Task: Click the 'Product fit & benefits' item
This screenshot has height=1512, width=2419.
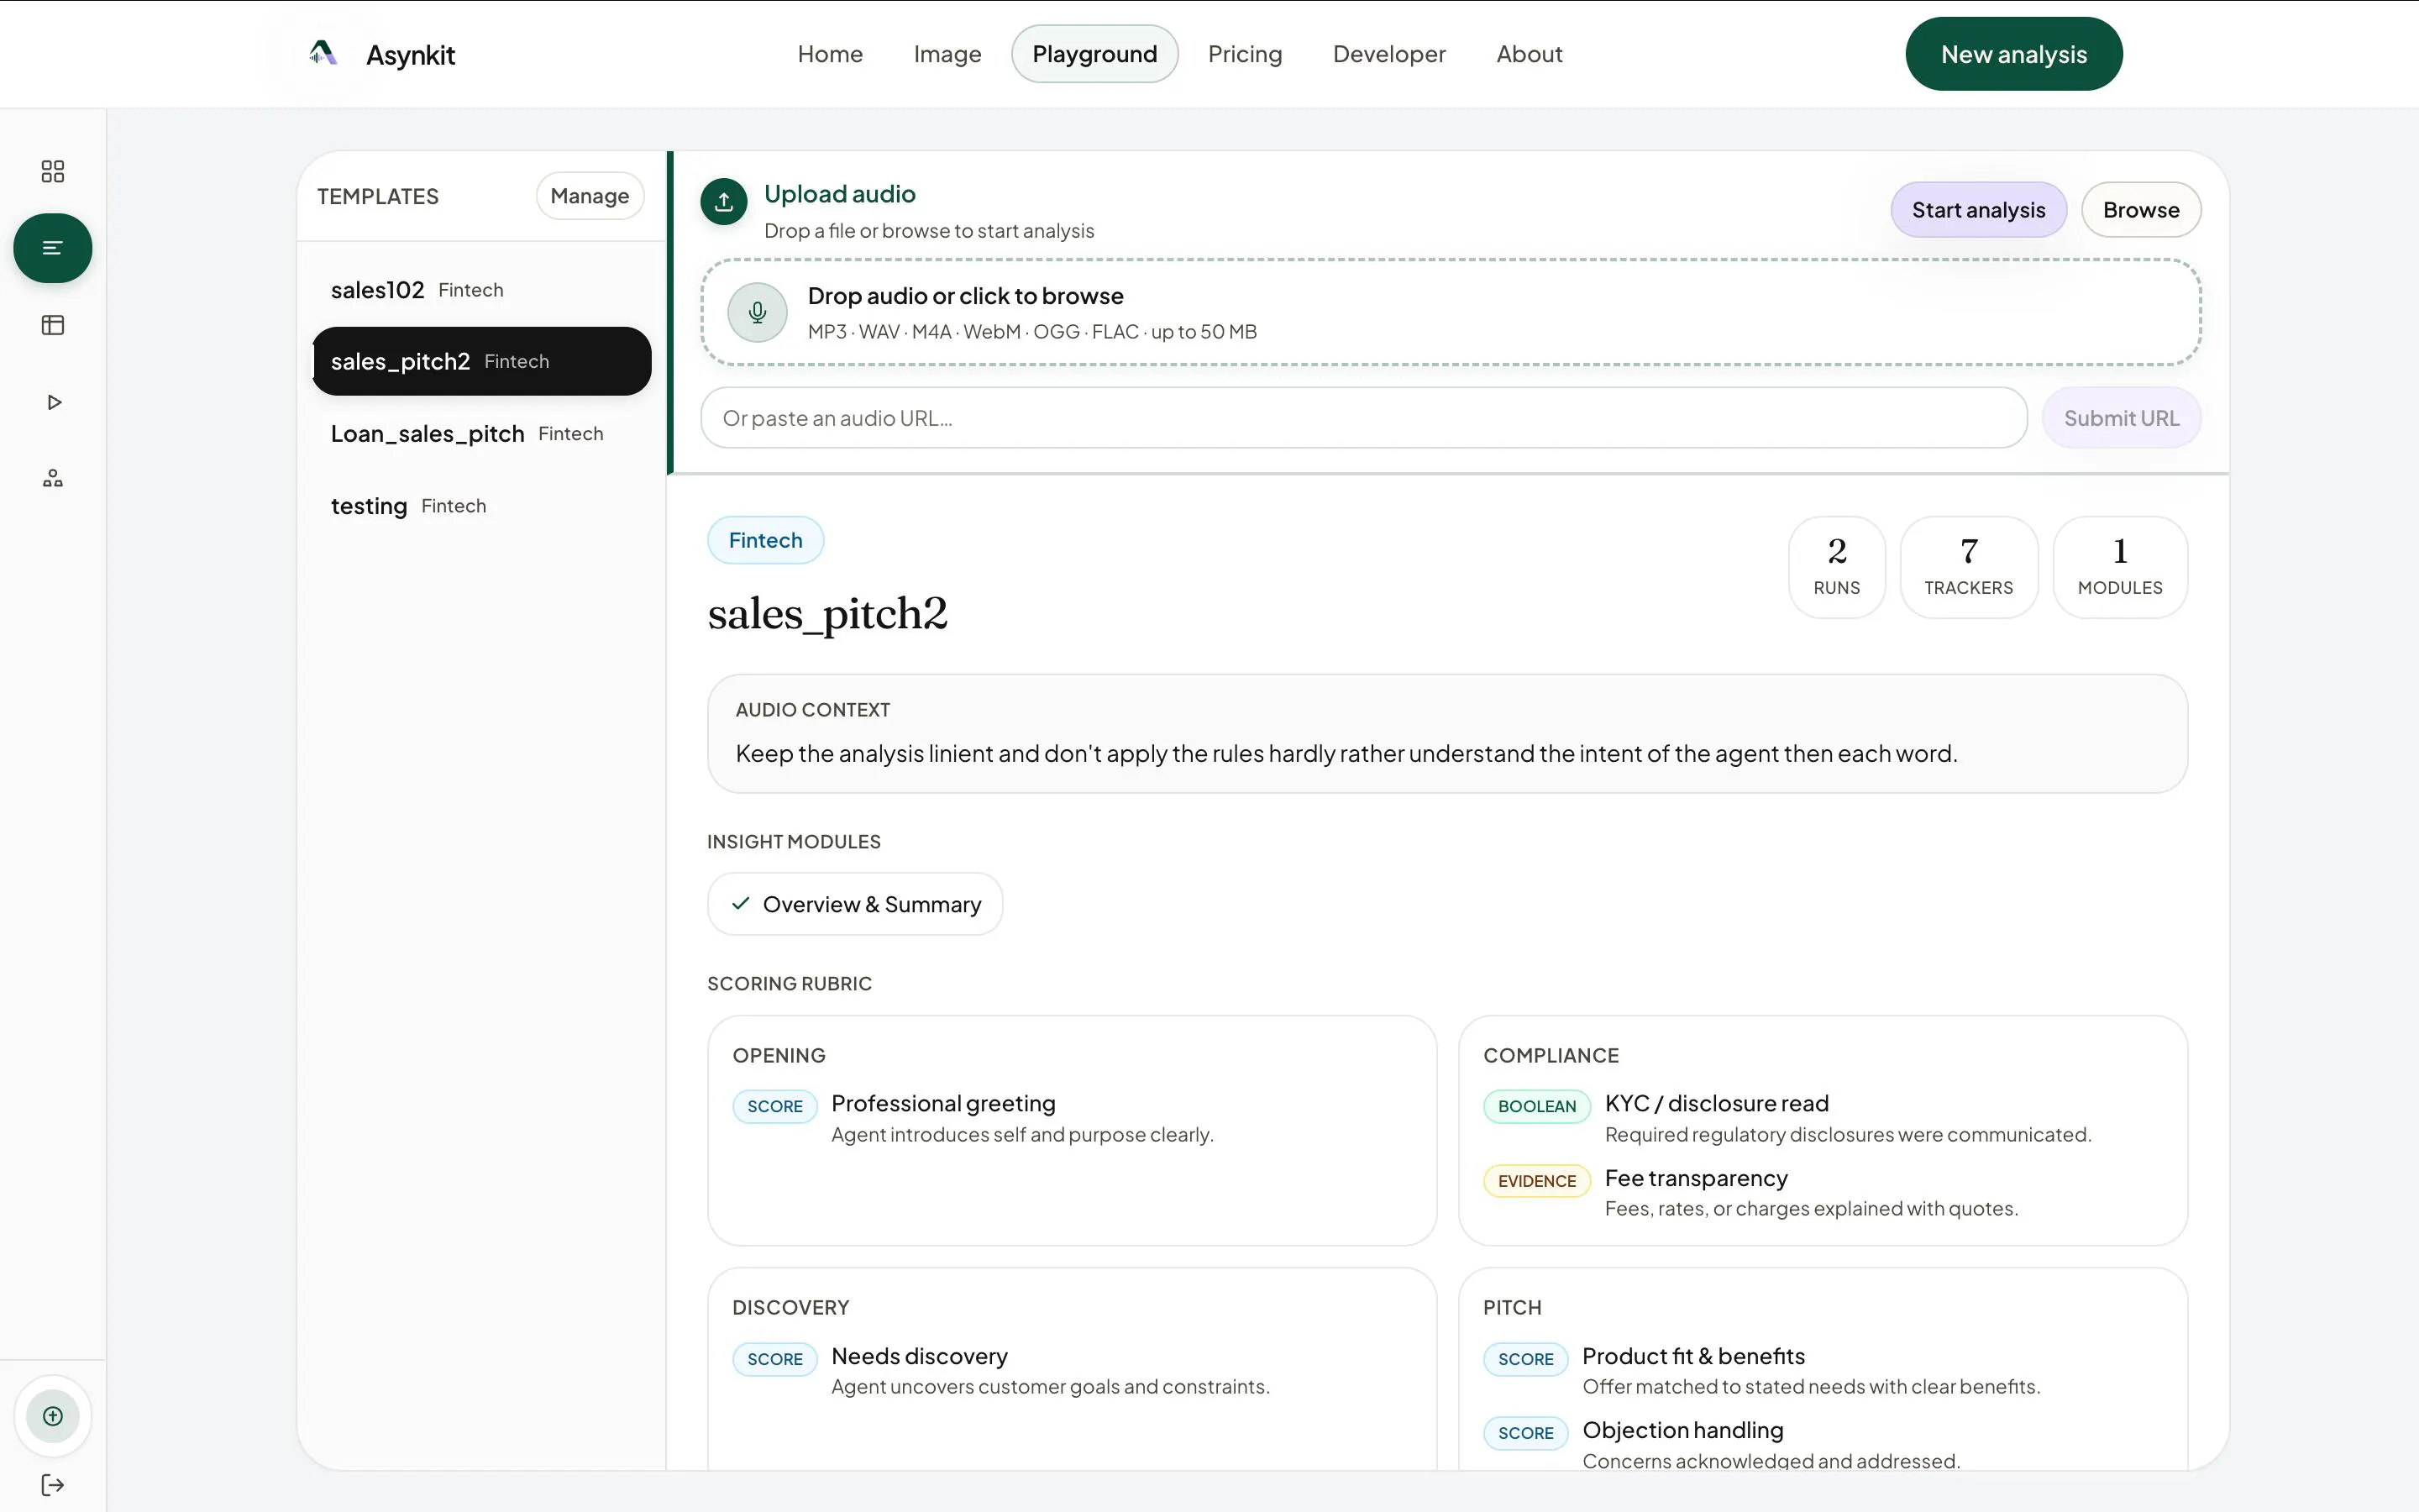Action: click(x=1693, y=1356)
